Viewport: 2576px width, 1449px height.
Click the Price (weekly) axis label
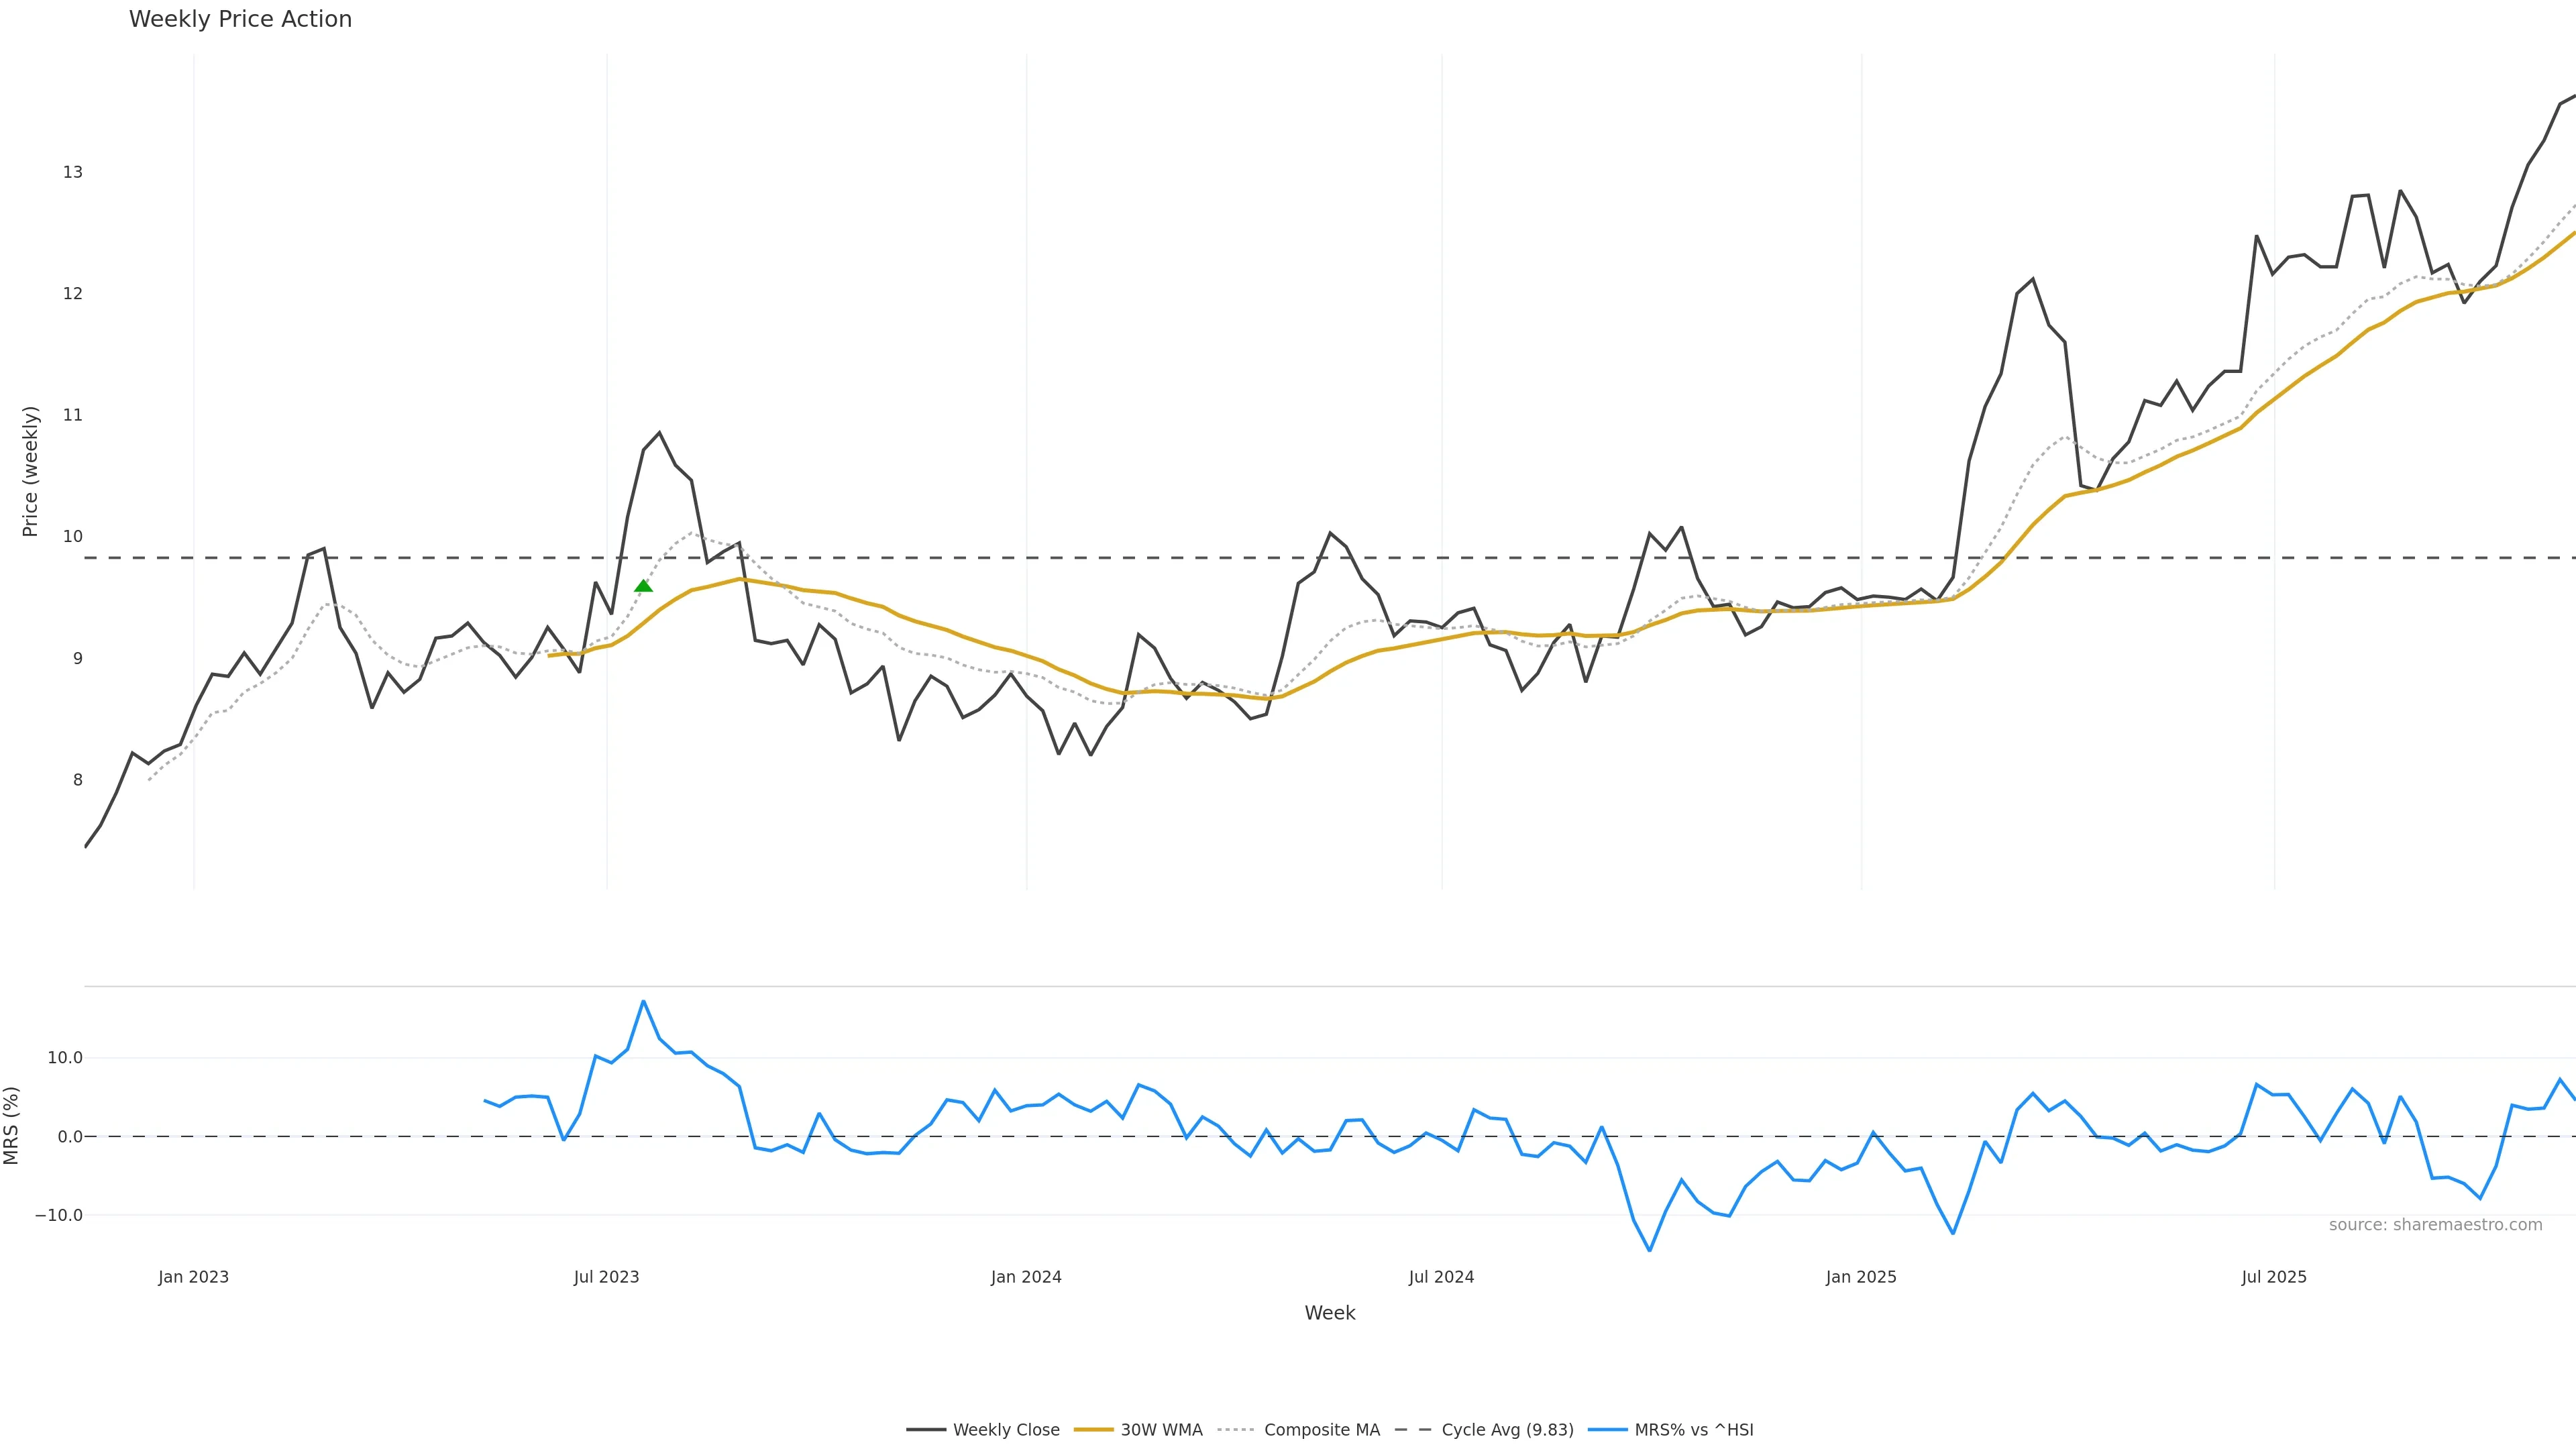(x=30, y=471)
